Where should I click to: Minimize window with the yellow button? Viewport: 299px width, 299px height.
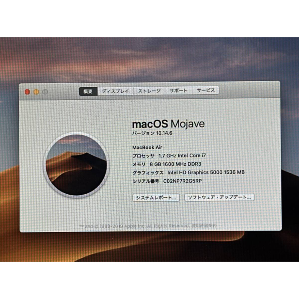coord(36,92)
